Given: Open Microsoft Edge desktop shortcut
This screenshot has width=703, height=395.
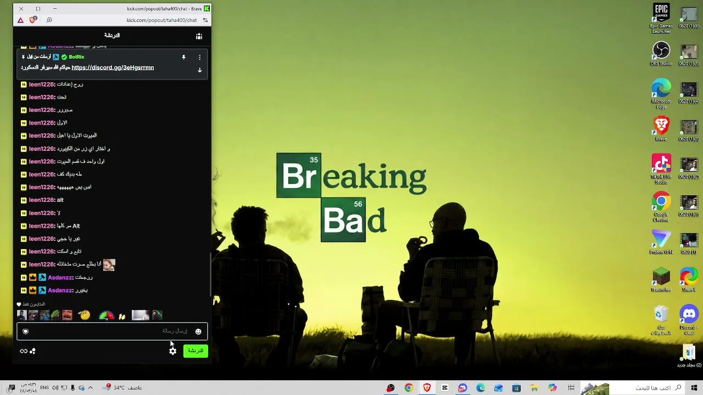Looking at the screenshot, I should click(x=661, y=93).
